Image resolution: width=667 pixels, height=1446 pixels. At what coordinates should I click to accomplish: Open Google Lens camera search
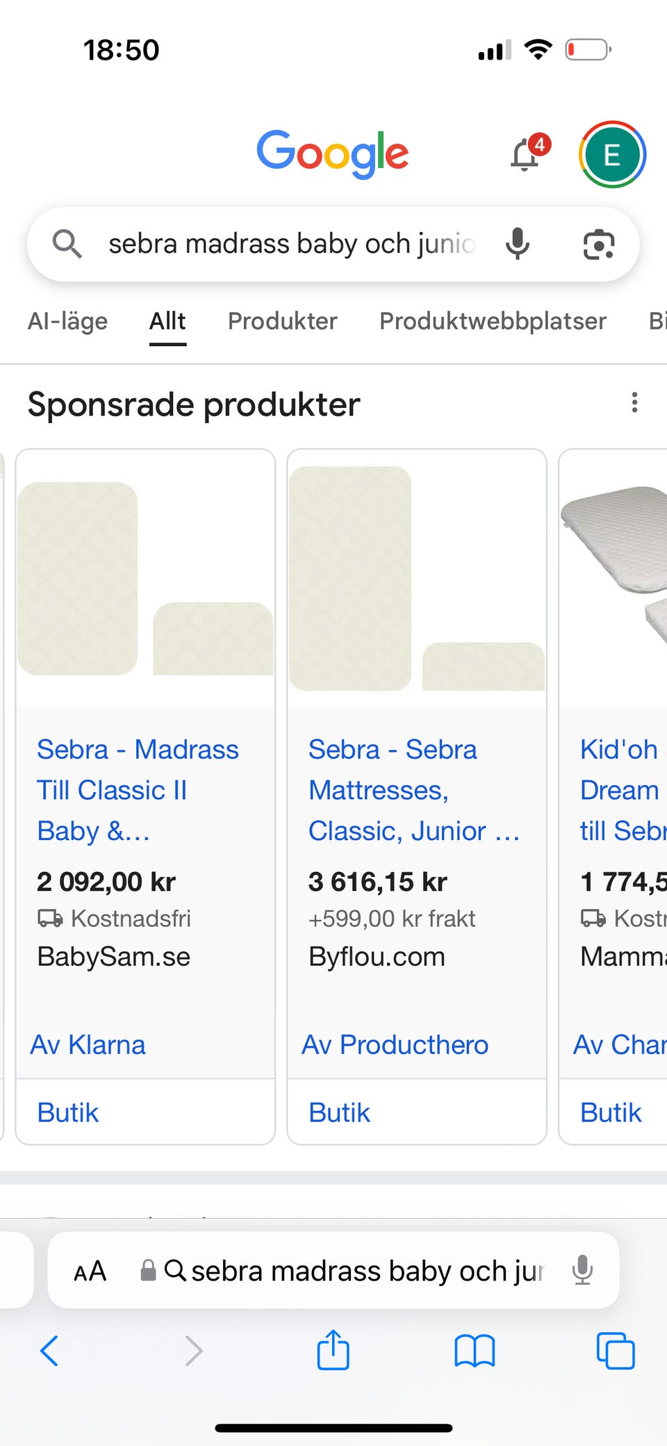click(x=598, y=245)
